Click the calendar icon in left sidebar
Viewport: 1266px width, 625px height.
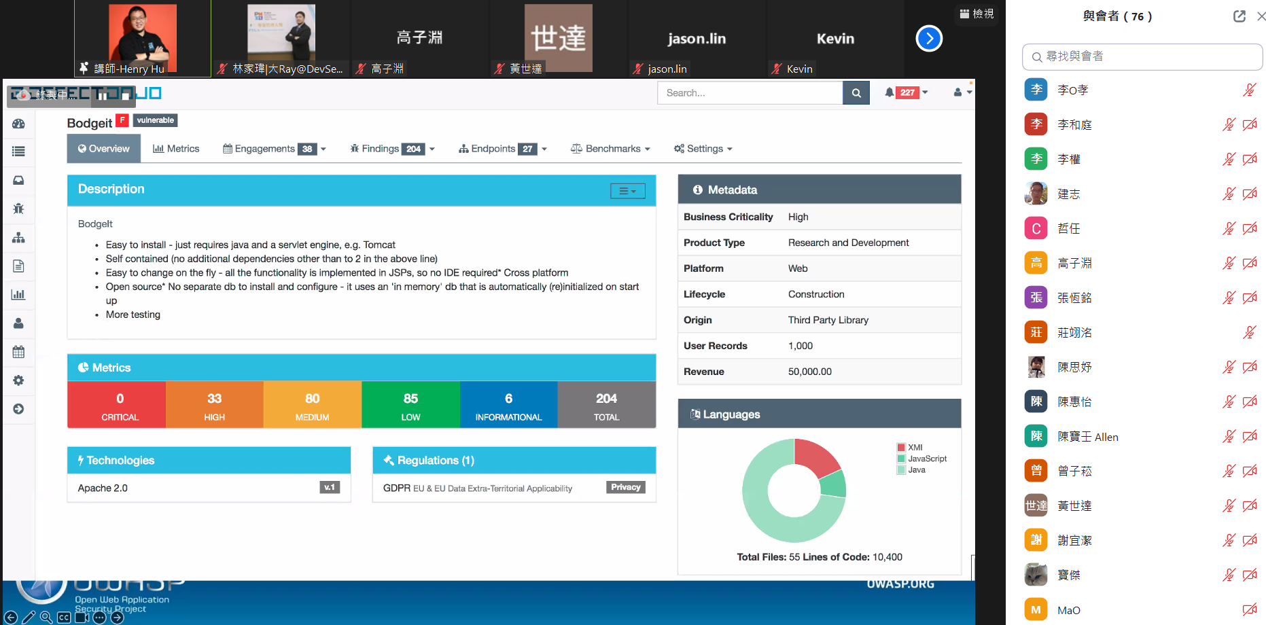tap(18, 352)
